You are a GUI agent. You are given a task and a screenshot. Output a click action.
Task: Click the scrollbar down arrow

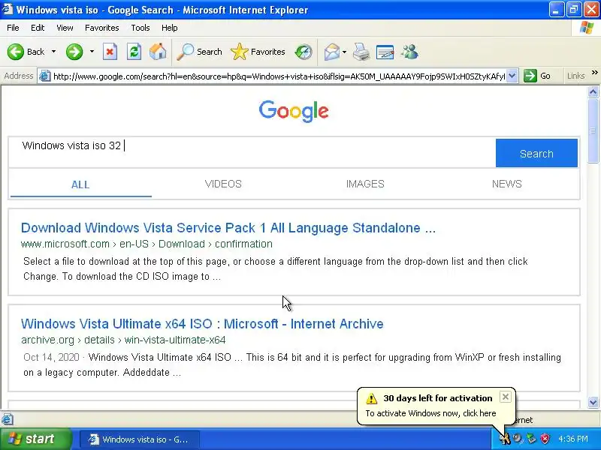(593, 402)
